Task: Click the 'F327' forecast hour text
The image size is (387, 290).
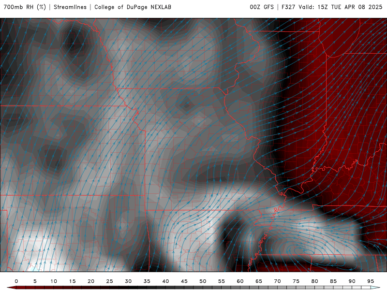Action: pos(288,7)
